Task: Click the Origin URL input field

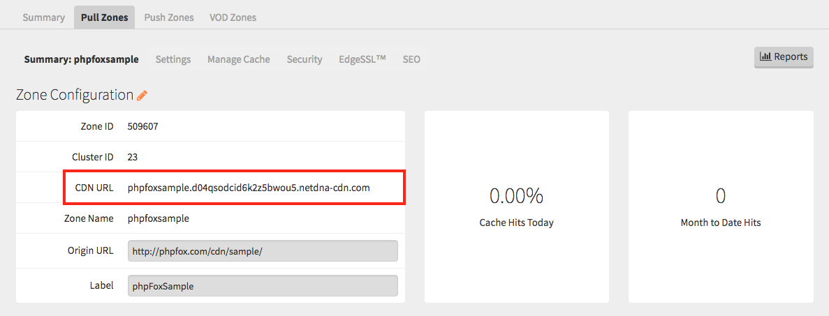Action: pos(263,251)
